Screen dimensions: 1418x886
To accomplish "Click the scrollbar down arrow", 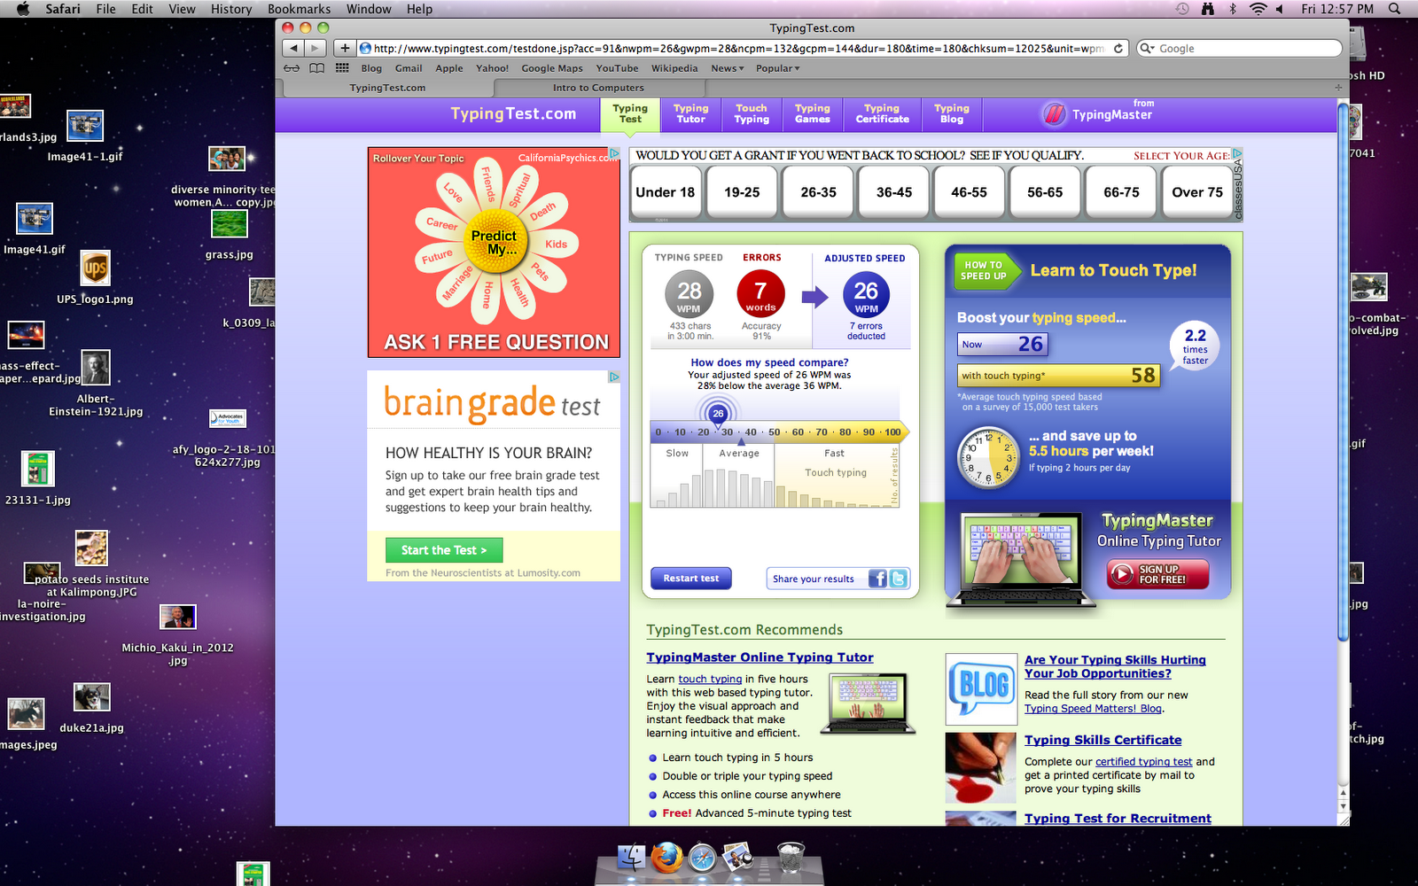I will (1343, 807).
